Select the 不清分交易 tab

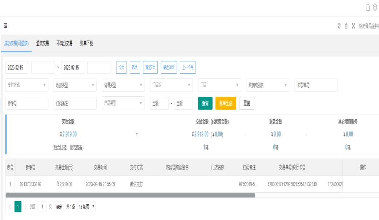pos(64,43)
